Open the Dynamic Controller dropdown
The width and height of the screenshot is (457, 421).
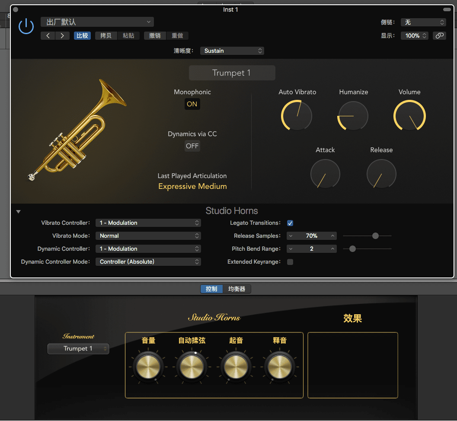pyautogui.click(x=148, y=249)
